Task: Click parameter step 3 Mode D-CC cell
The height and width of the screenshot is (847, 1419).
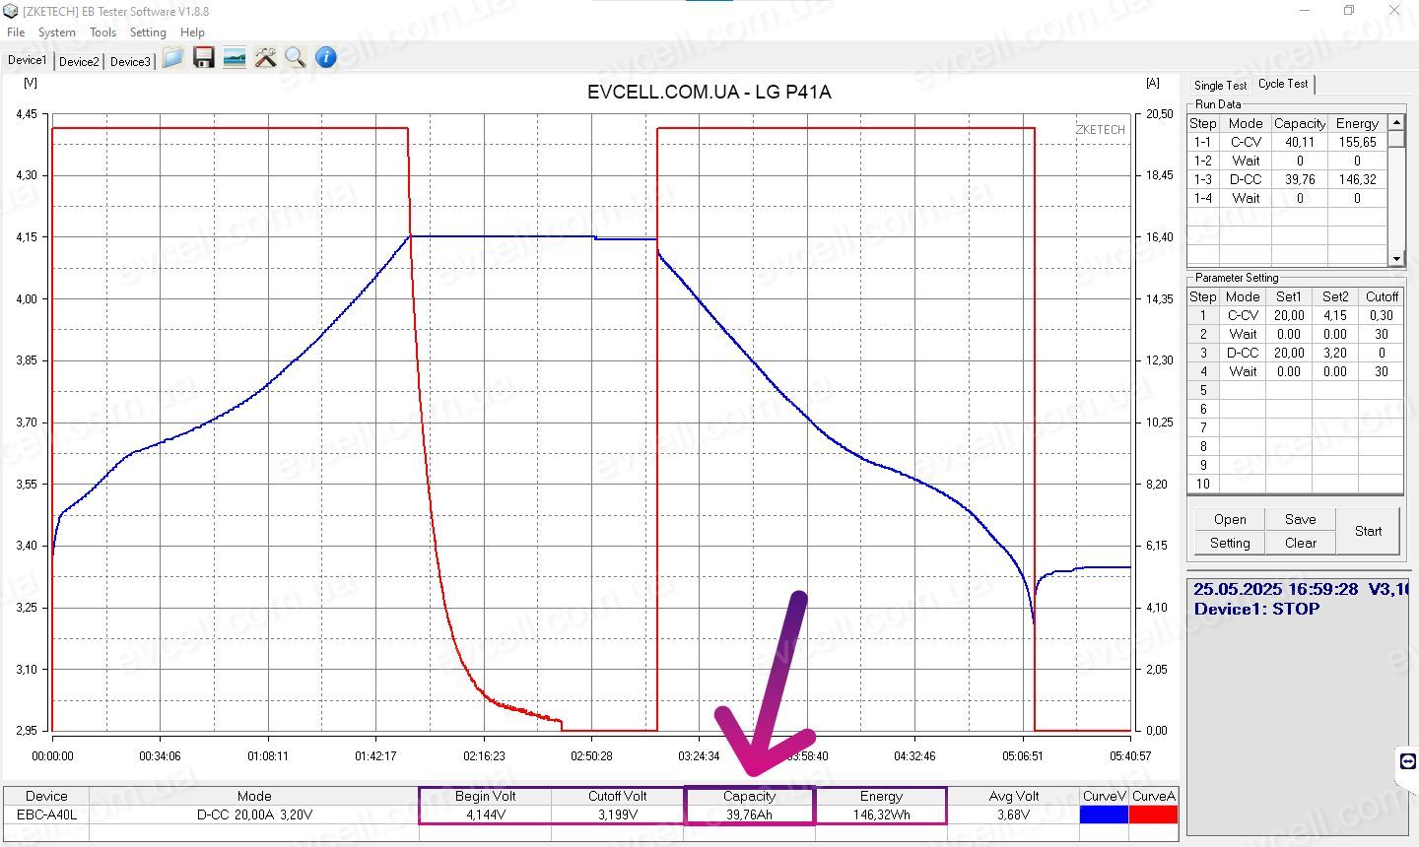Action: (1243, 353)
